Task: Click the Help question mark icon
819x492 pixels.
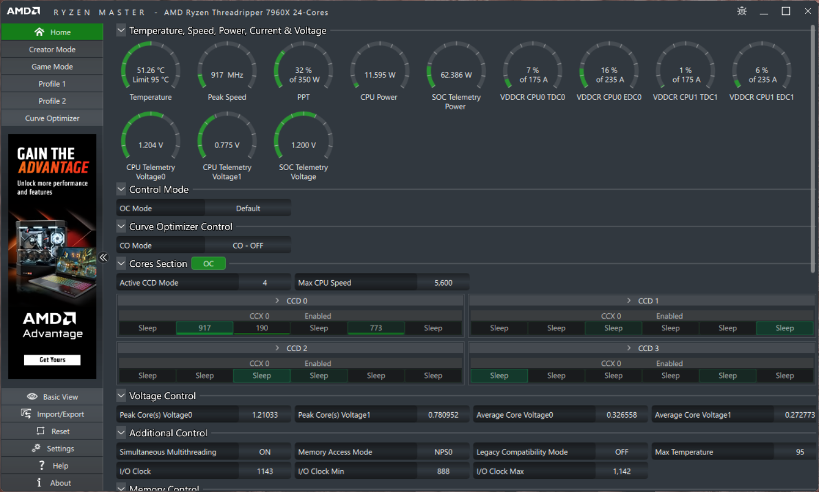Action: coord(41,465)
